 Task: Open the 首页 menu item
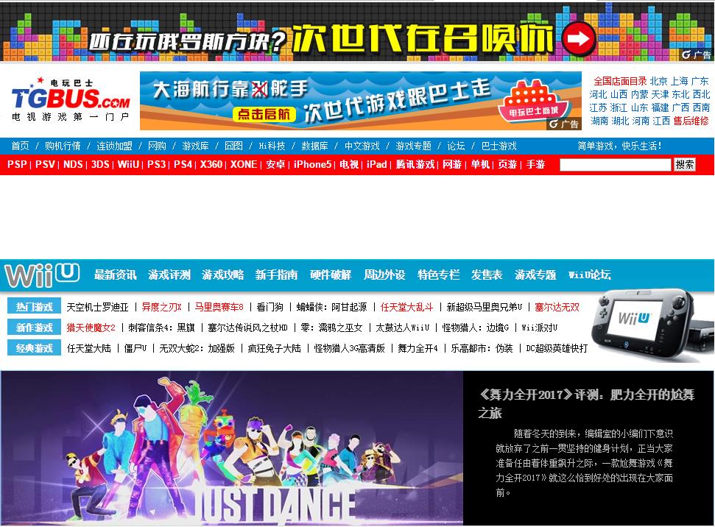(20, 146)
